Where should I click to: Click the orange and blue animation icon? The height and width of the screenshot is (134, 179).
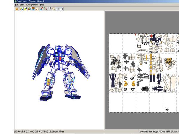point(33,9)
